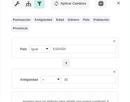Click the Aplicar Cambios button
The width and height of the screenshot is (130, 102).
coord(70,4)
